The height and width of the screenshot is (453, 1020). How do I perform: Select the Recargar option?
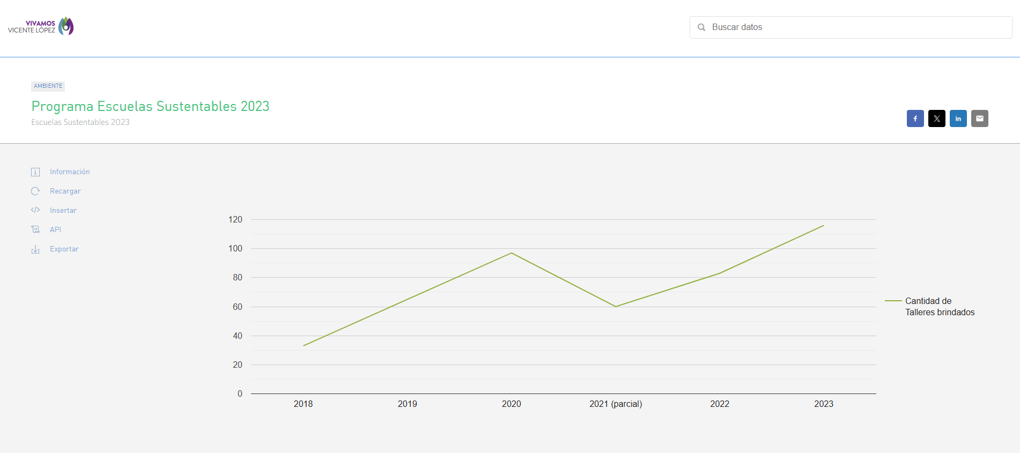pos(65,191)
